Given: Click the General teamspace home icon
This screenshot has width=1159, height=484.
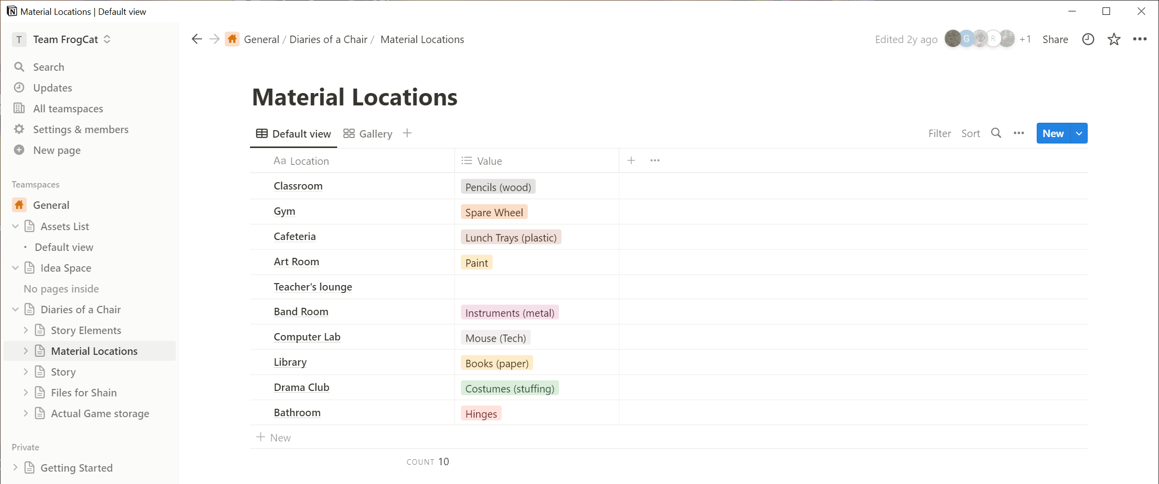Looking at the screenshot, I should [19, 205].
